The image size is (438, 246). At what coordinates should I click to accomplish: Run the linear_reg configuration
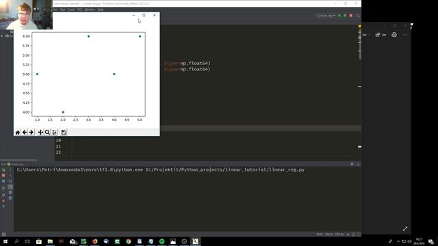[339, 16]
